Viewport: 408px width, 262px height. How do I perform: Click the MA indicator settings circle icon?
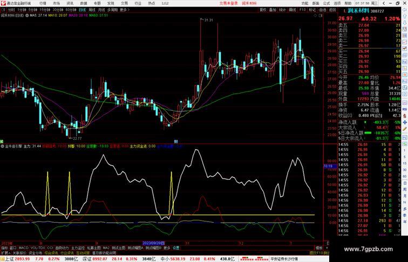point(27,15)
